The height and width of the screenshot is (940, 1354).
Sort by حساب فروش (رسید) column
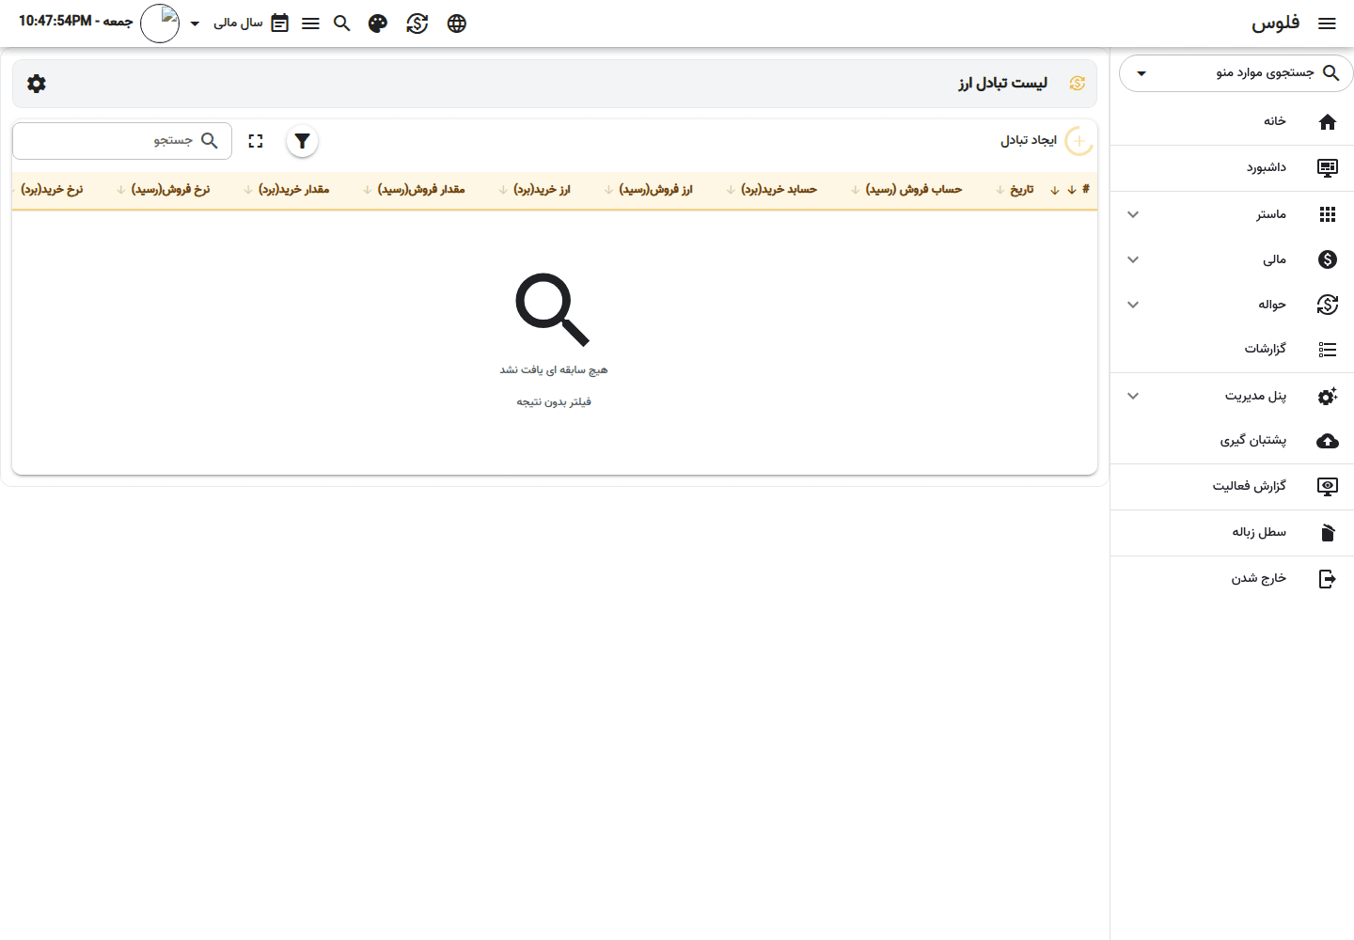(x=914, y=190)
